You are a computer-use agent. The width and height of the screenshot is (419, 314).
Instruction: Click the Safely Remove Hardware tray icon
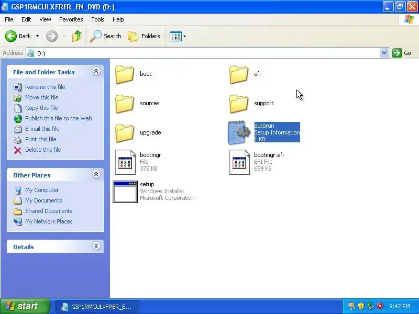[370, 306]
